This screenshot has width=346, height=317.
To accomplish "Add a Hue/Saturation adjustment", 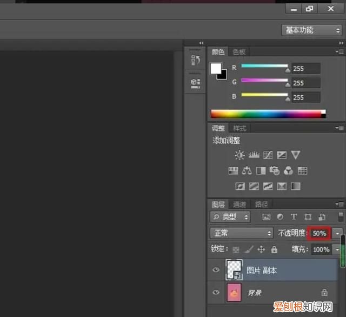I will [233, 170].
